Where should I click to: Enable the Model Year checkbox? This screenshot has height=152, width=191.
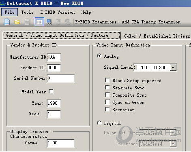click(51, 91)
